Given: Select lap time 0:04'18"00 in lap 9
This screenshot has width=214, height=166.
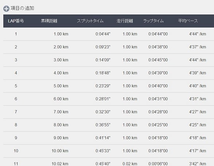Looking at the screenshot, I should (158, 138).
